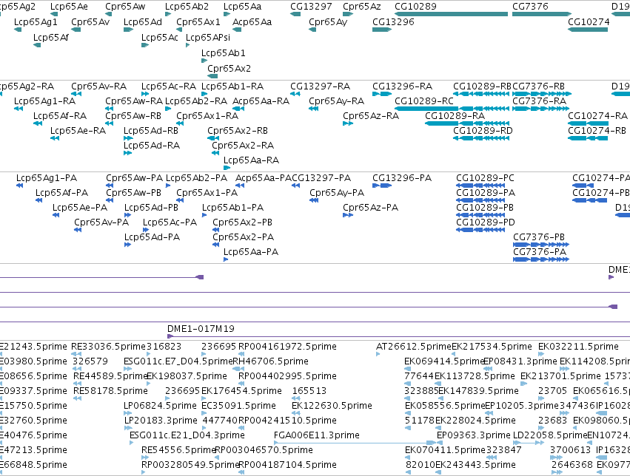
Task: Select the CG10289-RC transcript label
Action: [424, 101]
